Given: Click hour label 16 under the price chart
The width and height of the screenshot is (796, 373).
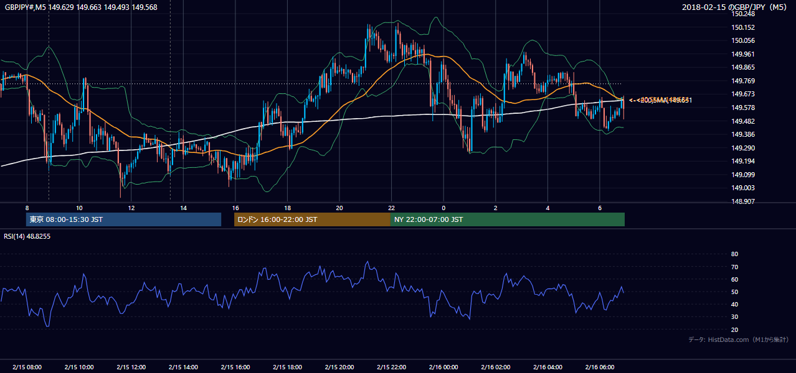Looking at the screenshot, I should [235, 208].
